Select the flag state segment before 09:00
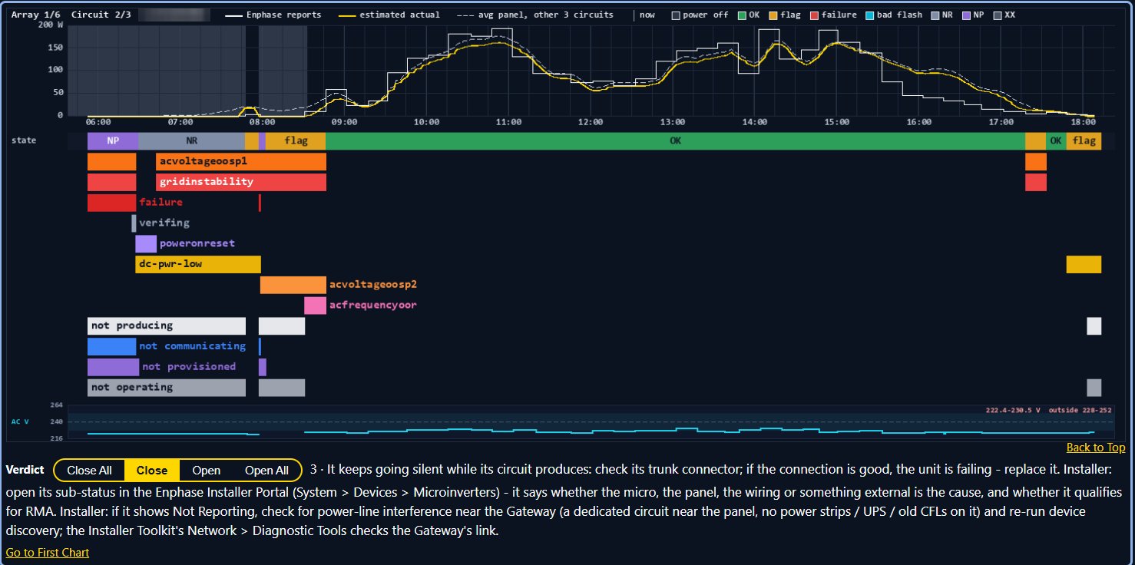The height and width of the screenshot is (565, 1135). [296, 141]
